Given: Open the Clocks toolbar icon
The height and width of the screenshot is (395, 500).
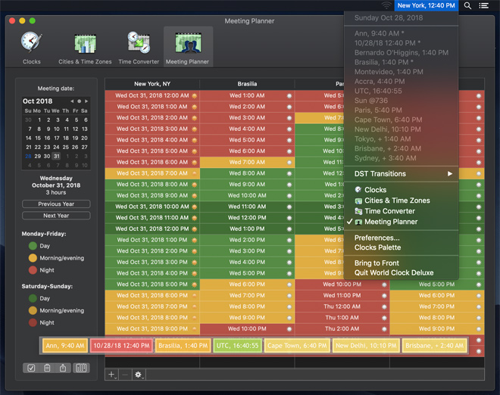Looking at the screenshot, I should tap(32, 47).
